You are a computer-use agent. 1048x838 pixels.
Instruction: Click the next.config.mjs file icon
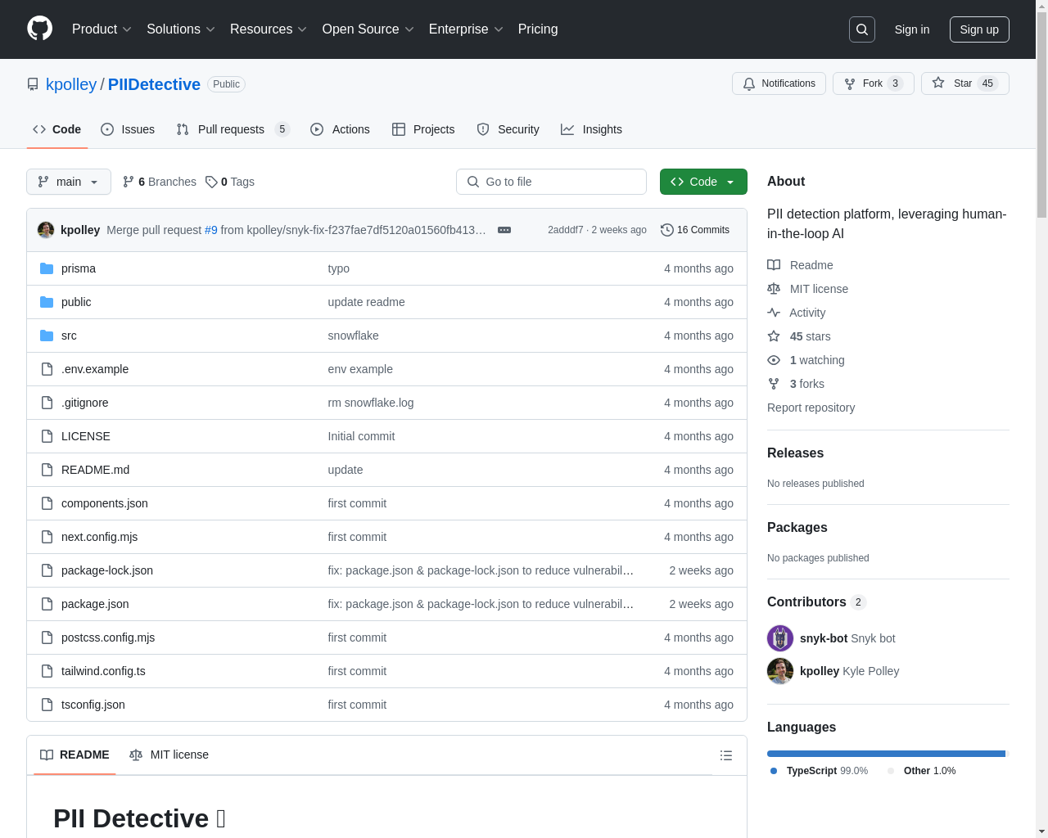click(x=47, y=537)
